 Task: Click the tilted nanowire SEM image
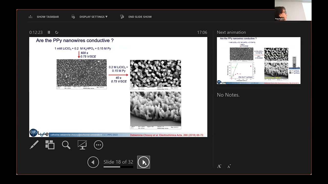click(x=156, y=110)
